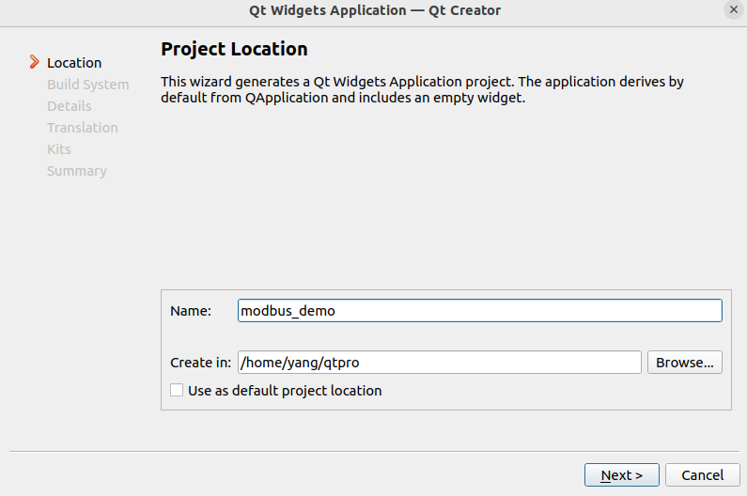747x496 pixels.
Task: Jump to the Kits step
Action: (59, 149)
